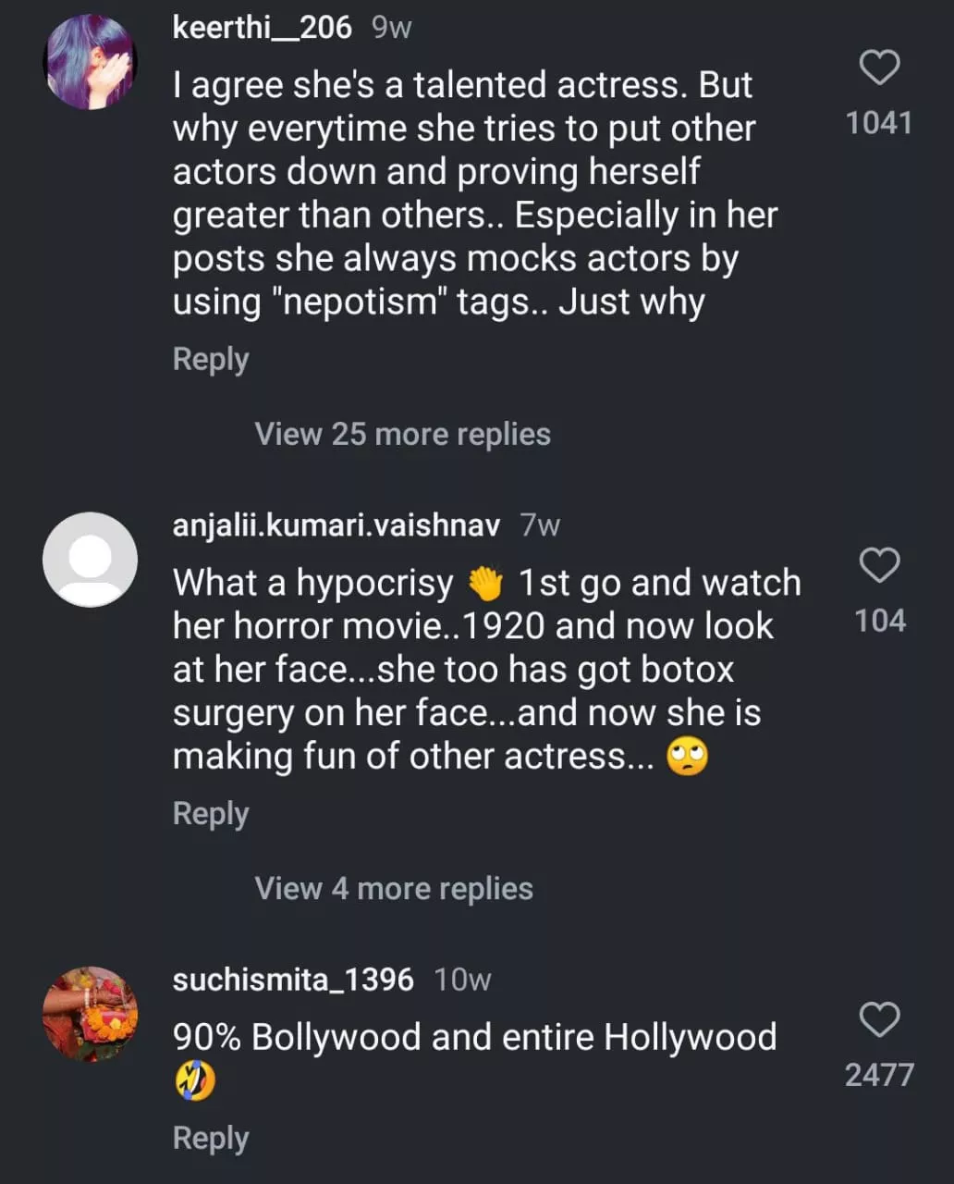954x1184 pixels.
Task: Click the 2477 likes count
Action: pos(879,1075)
